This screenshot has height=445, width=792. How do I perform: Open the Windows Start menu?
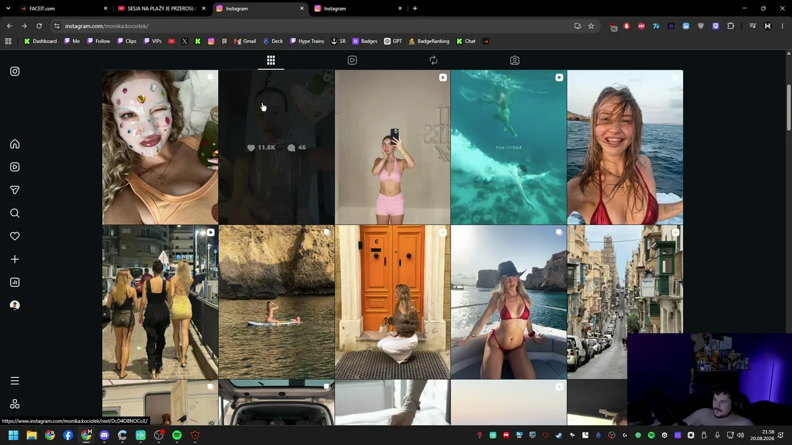(13, 435)
